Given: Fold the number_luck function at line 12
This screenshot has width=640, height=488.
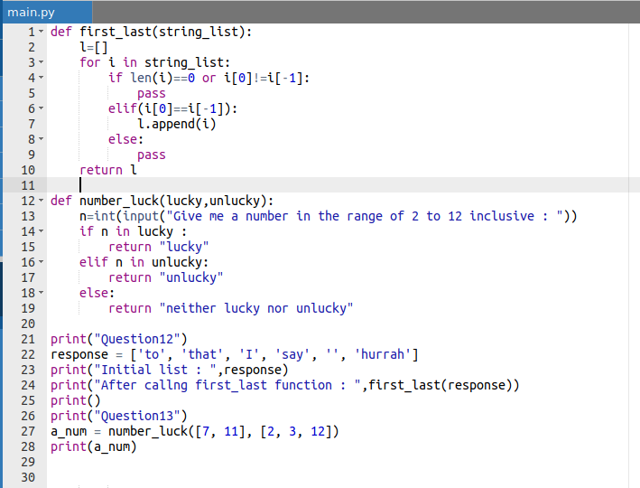Looking at the screenshot, I should (x=42, y=201).
